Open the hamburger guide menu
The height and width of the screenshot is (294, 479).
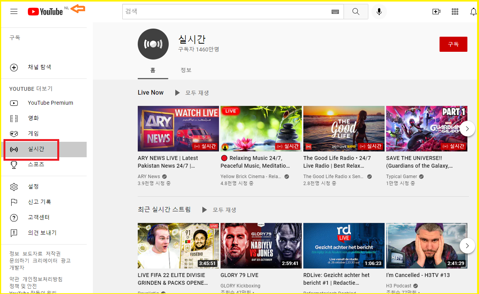pos(14,12)
